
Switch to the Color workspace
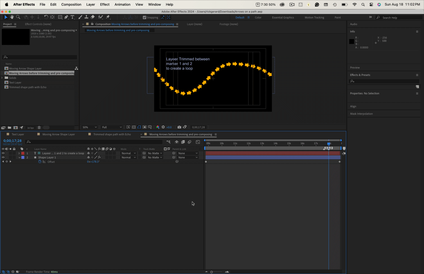coord(258,17)
